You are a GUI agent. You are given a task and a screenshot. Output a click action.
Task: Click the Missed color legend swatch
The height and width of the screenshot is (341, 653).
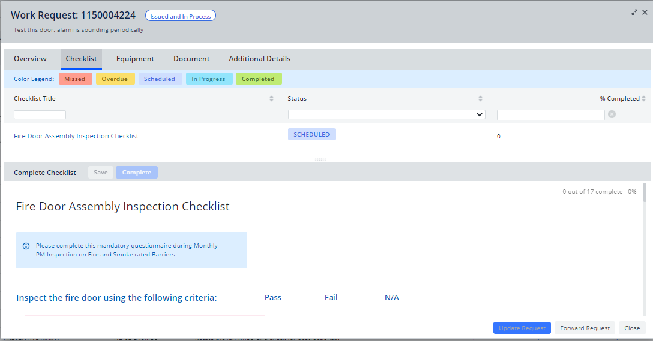point(75,79)
